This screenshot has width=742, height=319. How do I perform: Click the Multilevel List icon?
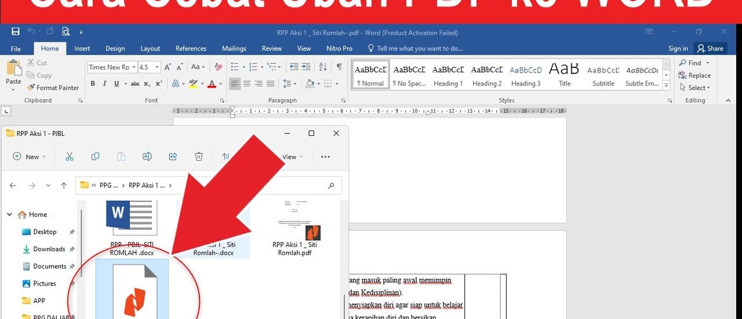(x=272, y=67)
